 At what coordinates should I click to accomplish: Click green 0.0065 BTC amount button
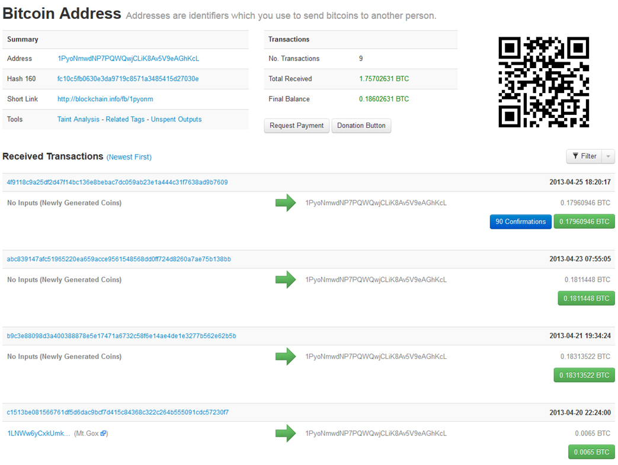pyautogui.click(x=591, y=453)
